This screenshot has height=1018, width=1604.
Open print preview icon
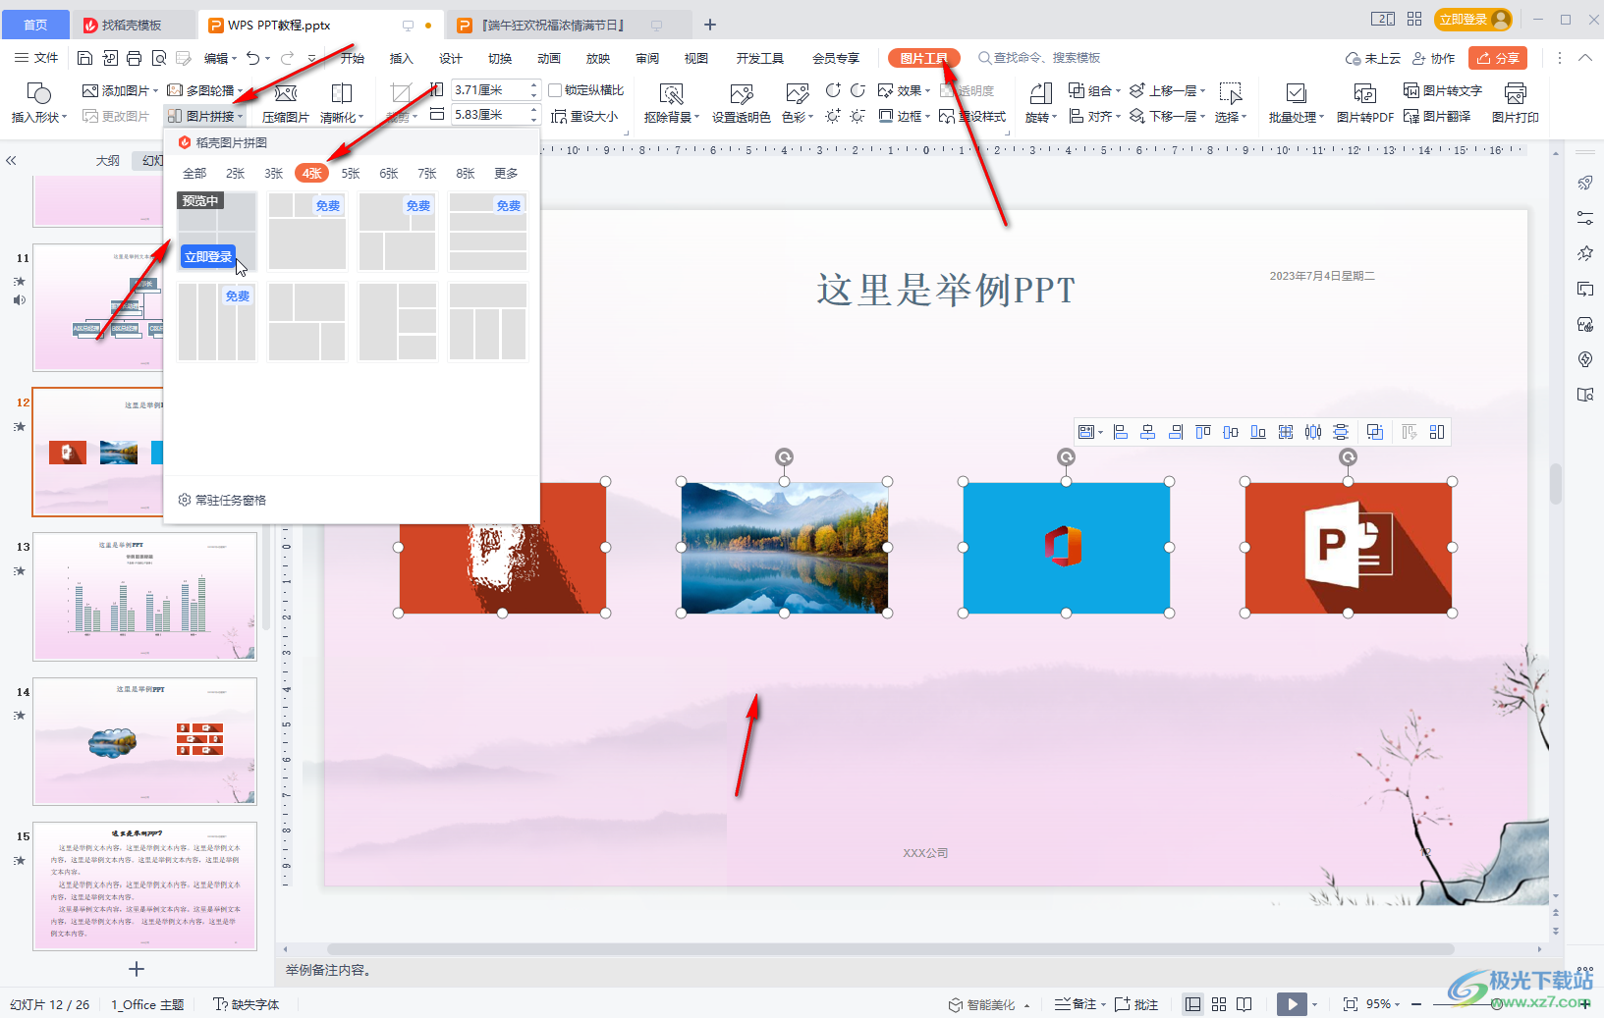pos(158,59)
